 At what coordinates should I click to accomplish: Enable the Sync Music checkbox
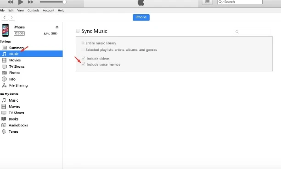(78, 31)
